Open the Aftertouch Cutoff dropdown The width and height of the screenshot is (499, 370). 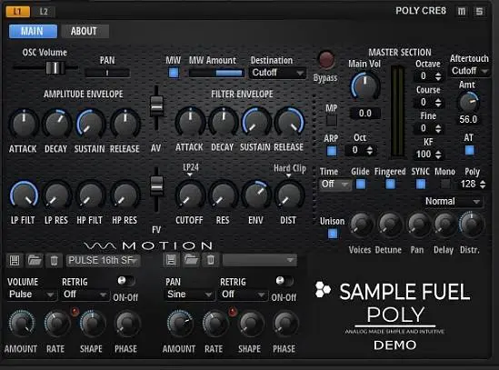tap(470, 71)
